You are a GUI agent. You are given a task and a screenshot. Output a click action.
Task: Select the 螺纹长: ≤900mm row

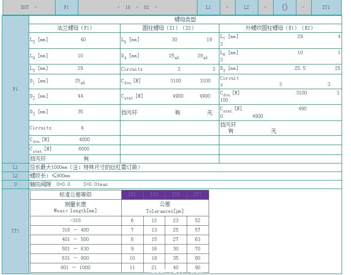51,176
